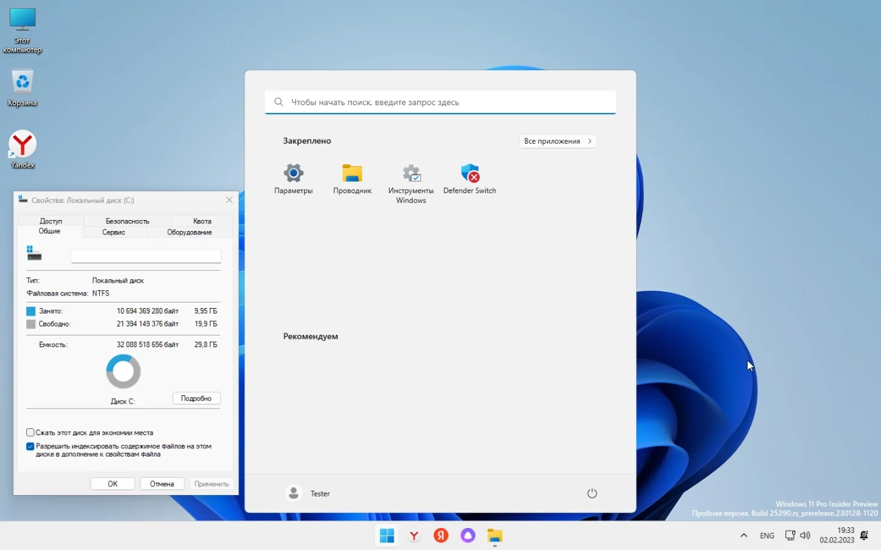Click the Локальный диск type value

tap(118, 280)
